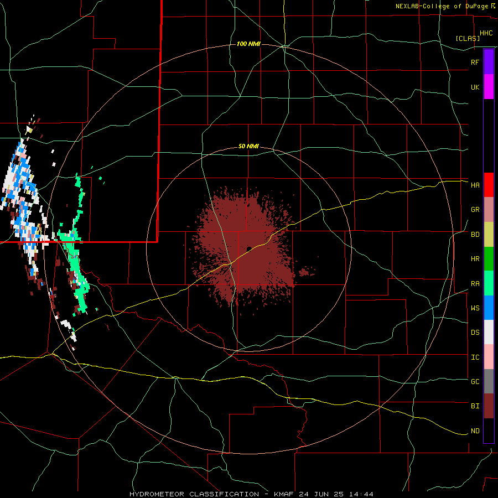Click the RF legend label
This screenshot has width=498, height=498.
pyautogui.click(x=475, y=62)
